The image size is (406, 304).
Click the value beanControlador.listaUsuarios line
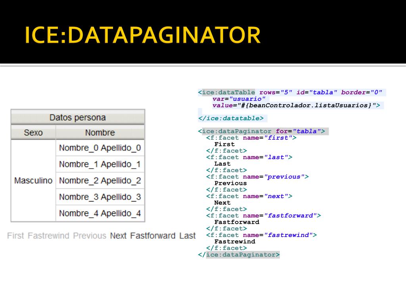pos(296,105)
